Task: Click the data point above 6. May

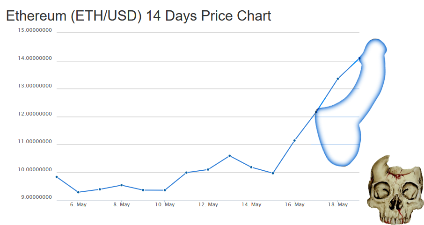Action: click(x=78, y=192)
